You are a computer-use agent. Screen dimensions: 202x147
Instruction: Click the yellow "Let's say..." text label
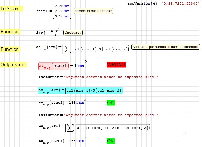tap(12, 9)
